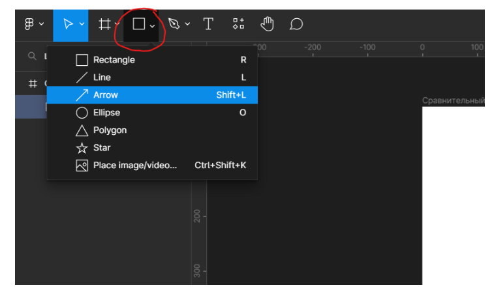Choose Ellipse from the shape menu

(x=106, y=113)
